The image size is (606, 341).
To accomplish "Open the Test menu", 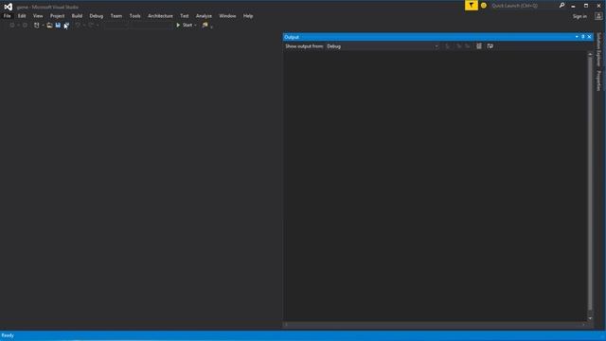I will tap(185, 16).
